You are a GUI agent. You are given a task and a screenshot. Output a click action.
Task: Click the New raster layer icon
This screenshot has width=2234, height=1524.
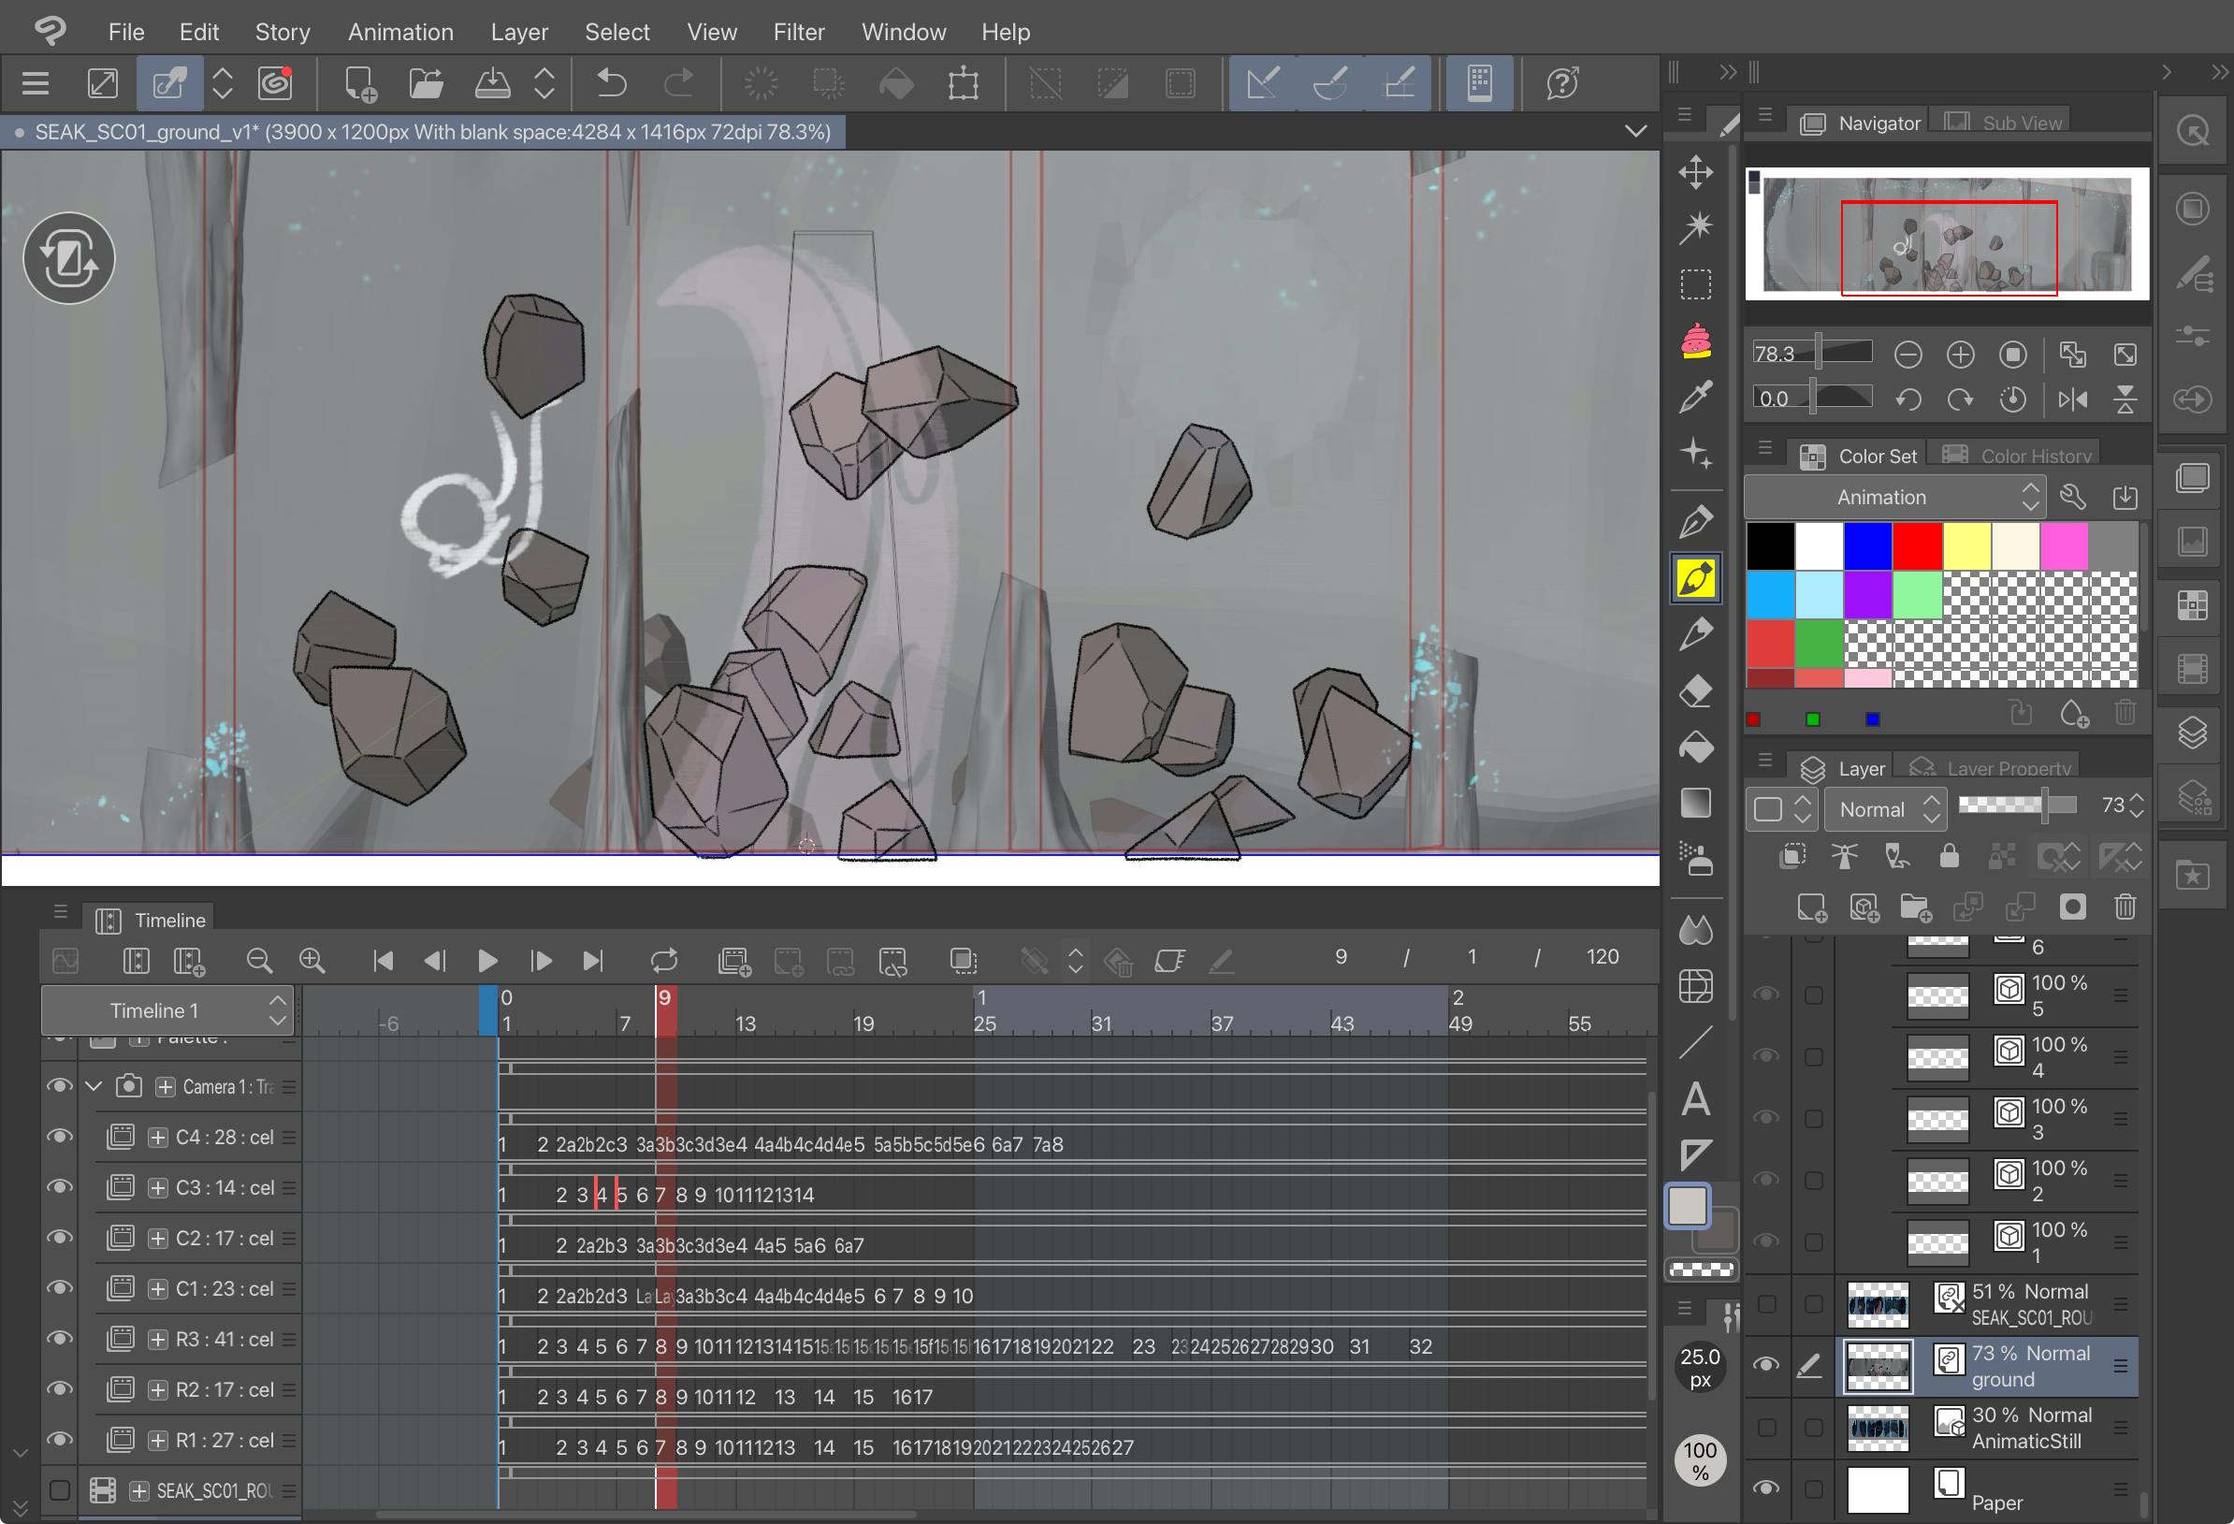pyautogui.click(x=1811, y=907)
